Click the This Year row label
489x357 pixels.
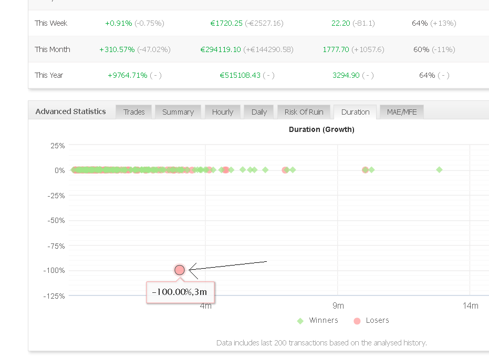tap(49, 76)
